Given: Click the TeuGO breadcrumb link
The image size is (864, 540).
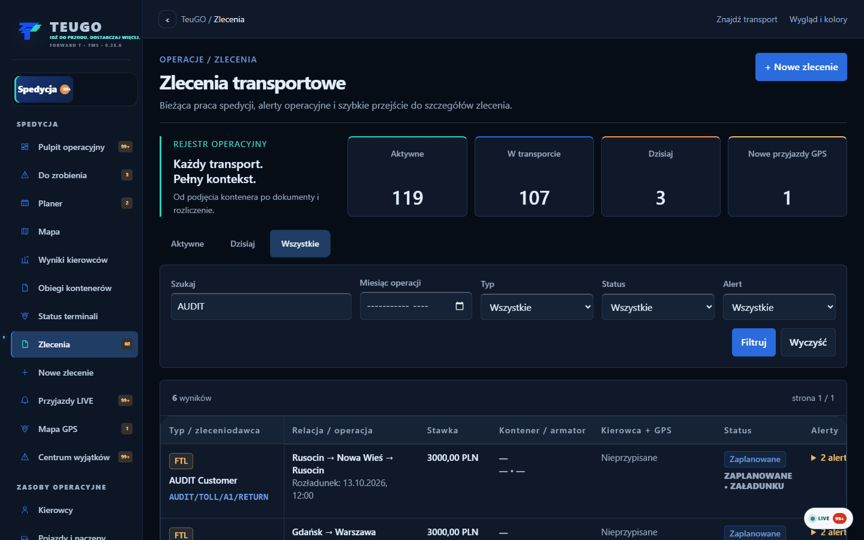Looking at the screenshot, I should click(x=193, y=19).
